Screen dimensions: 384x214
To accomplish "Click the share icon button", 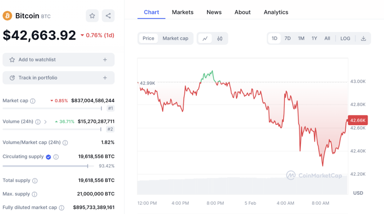I will (x=108, y=16).
